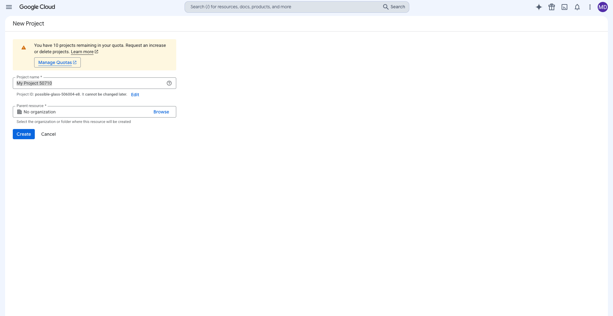The image size is (613, 316).
Task: Click 'Select the organization or folder' helper text
Action: click(x=74, y=122)
